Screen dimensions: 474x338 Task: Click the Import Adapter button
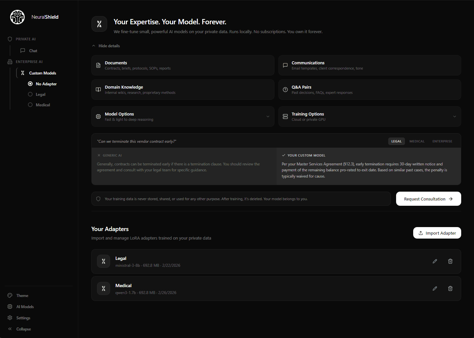[437, 233]
